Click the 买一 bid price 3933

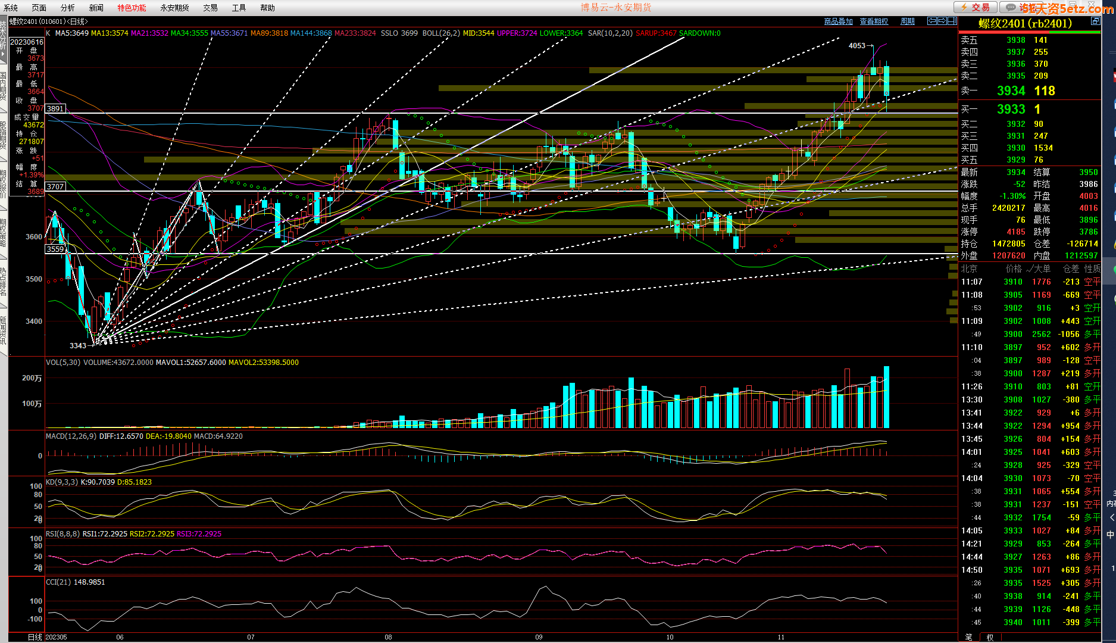click(x=1011, y=109)
